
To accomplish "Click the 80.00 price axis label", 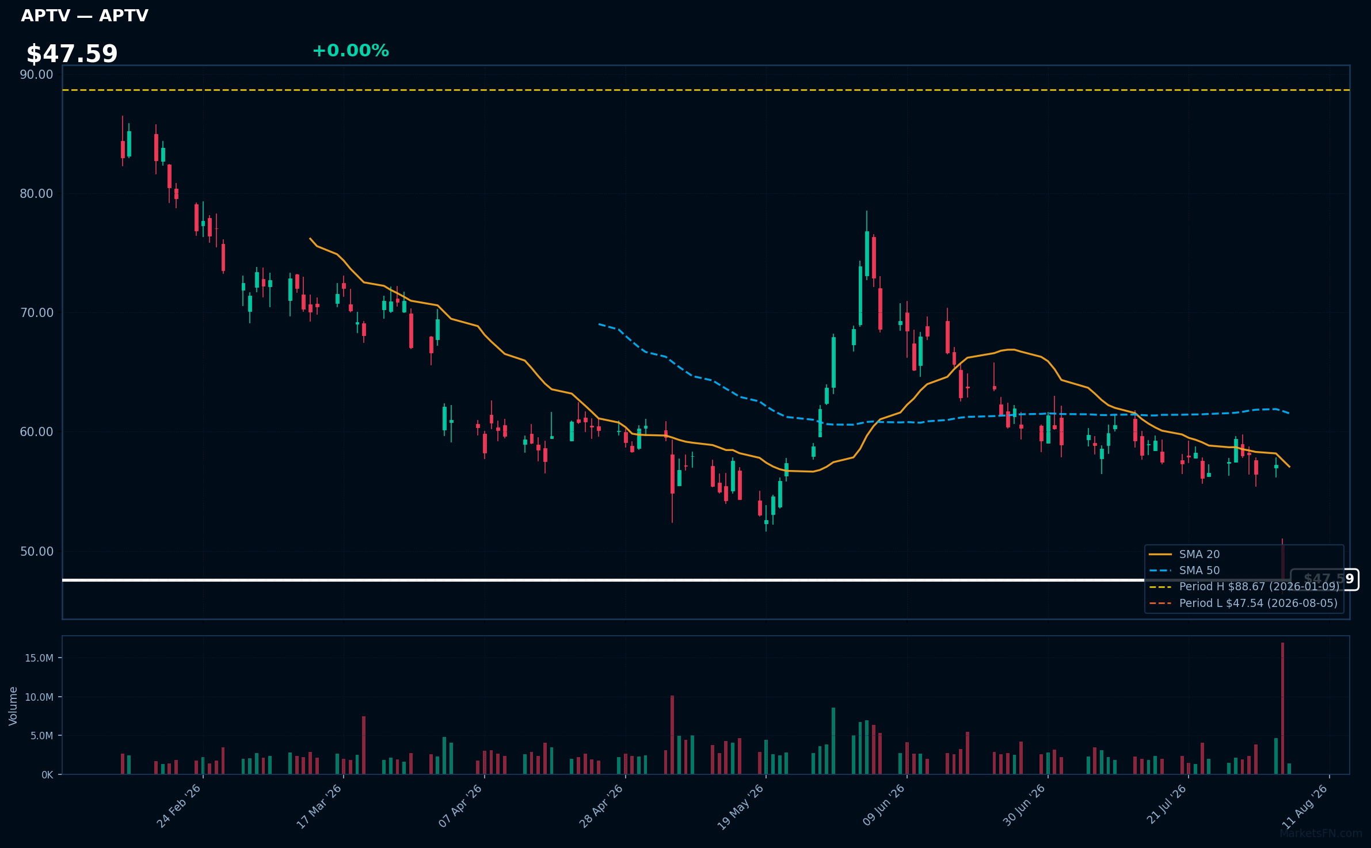I will (x=36, y=194).
